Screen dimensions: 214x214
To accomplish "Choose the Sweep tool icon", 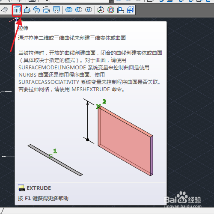I will tap(37, 10).
